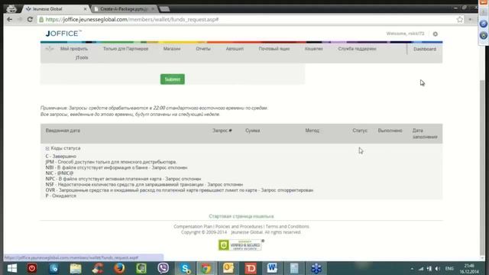The height and width of the screenshot is (275, 489).
Task: Sort by the Введенная дата column header
Action: point(63,131)
